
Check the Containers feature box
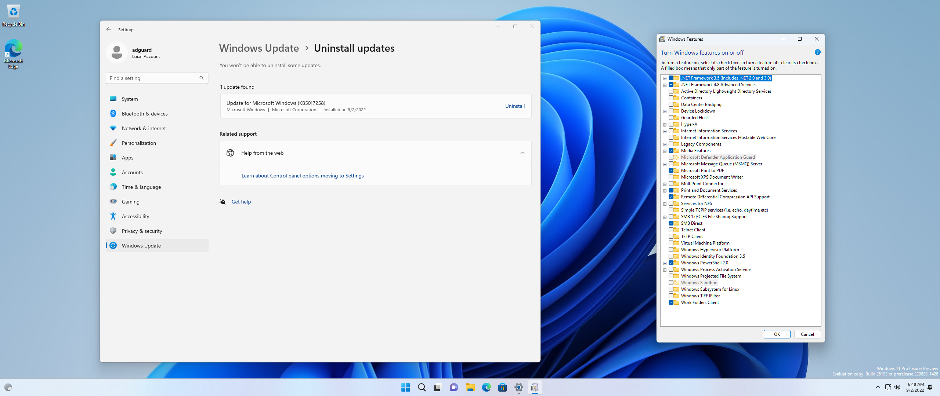(671, 98)
